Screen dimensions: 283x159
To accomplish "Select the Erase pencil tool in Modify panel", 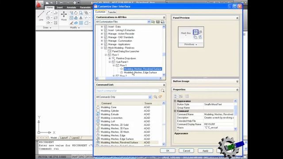I will pyautogui.click(x=72, y=23).
